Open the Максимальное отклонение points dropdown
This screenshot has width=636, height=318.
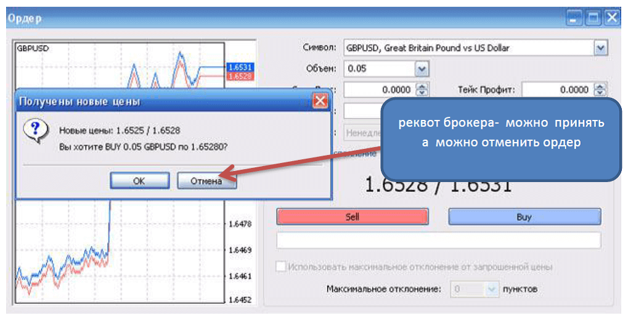pyautogui.click(x=491, y=288)
